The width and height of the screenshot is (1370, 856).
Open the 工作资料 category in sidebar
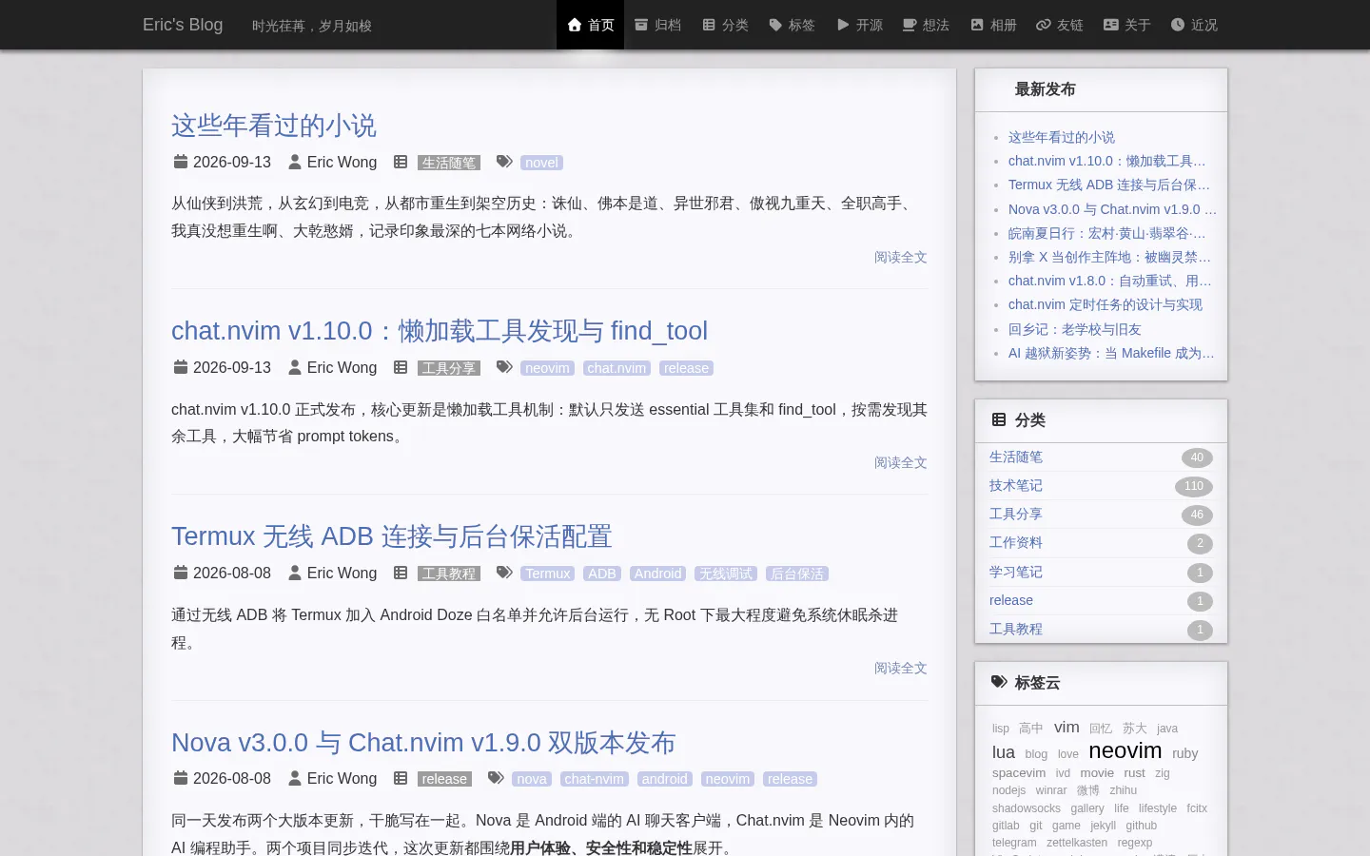pos(1016,542)
